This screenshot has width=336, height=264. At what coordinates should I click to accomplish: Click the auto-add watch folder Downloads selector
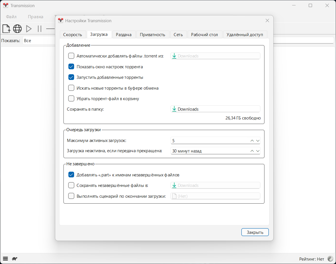[215, 56]
